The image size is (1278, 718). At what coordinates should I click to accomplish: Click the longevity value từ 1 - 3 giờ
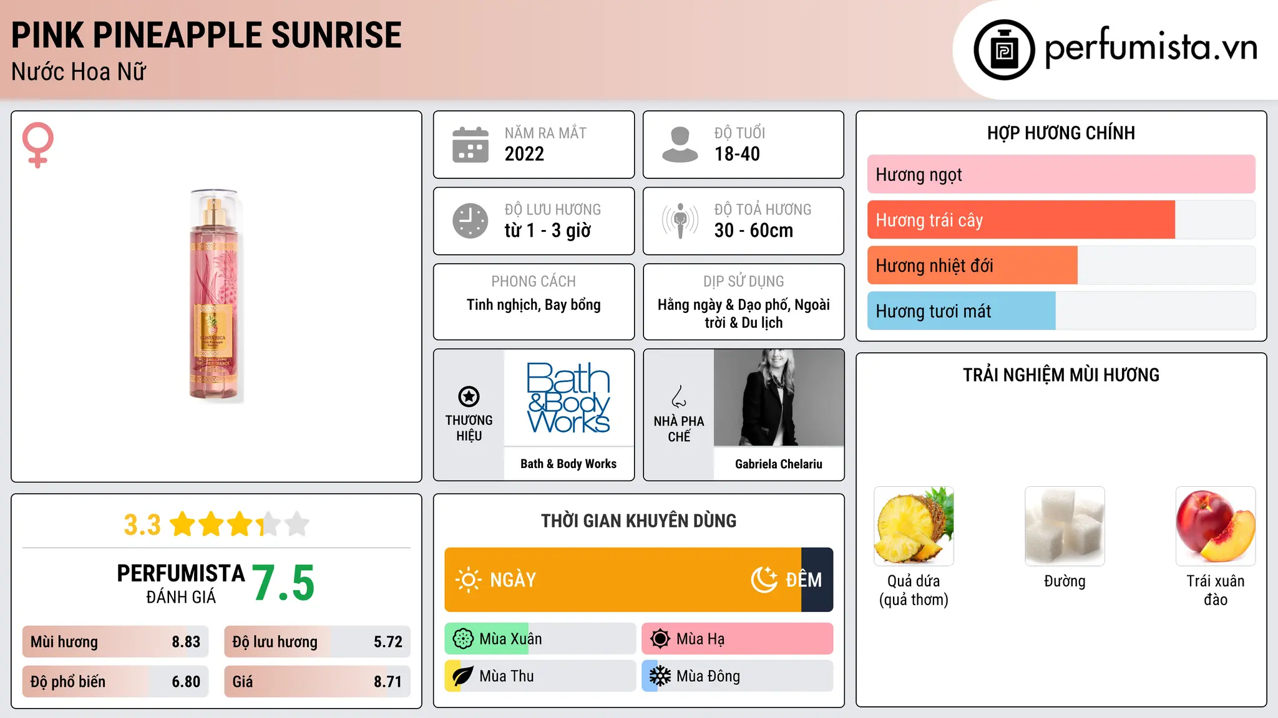point(548,231)
